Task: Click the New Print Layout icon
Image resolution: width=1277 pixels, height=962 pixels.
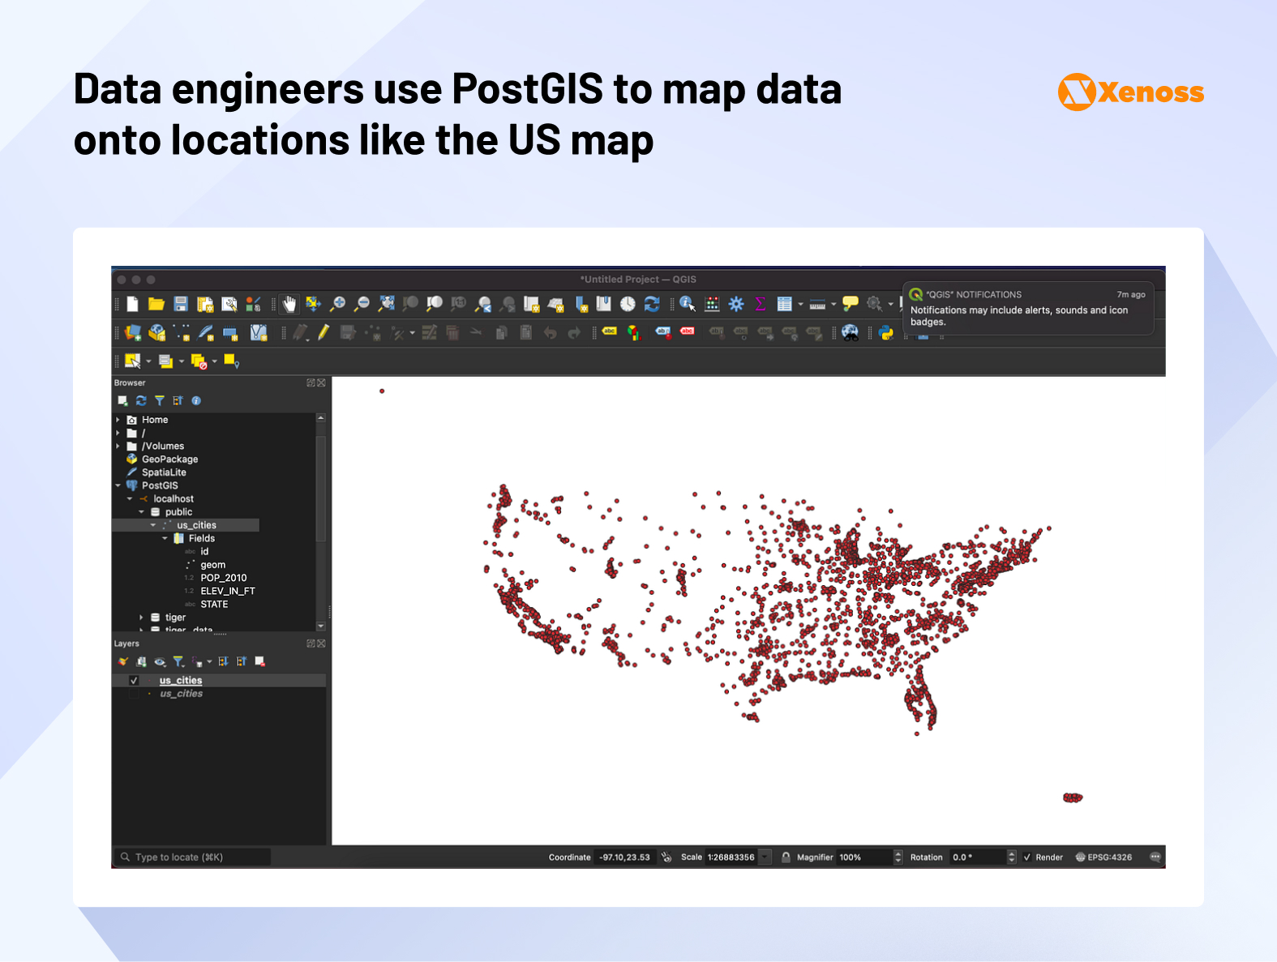Action: click(205, 304)
